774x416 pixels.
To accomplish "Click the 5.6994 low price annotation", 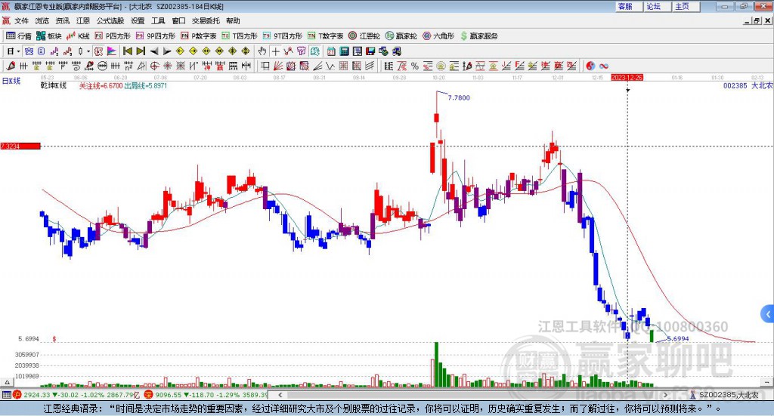I will coord(678,339).
